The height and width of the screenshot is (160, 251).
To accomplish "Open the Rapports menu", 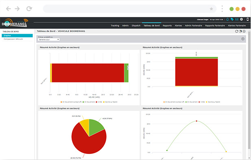I will point(167,26).
